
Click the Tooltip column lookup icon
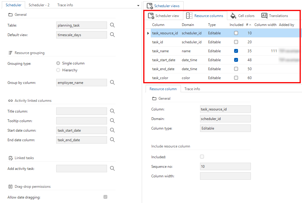(x=112, y=121)
